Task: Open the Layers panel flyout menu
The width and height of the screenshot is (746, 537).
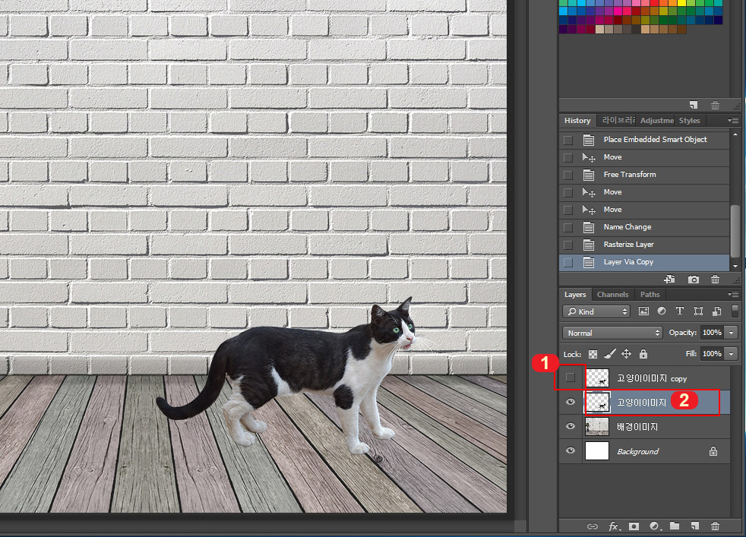Action: (x=733, y=295)
